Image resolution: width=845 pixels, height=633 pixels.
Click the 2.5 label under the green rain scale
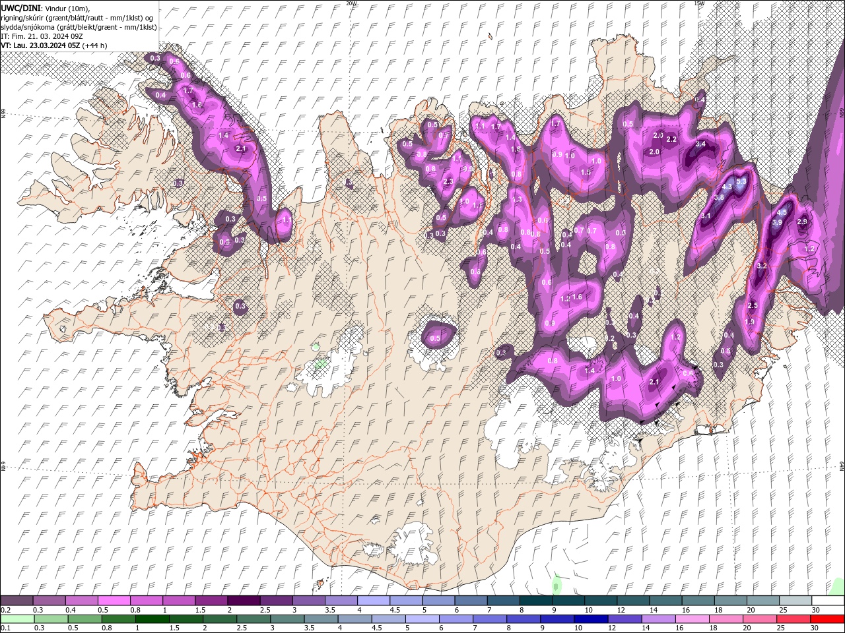(x=242, y=628)
